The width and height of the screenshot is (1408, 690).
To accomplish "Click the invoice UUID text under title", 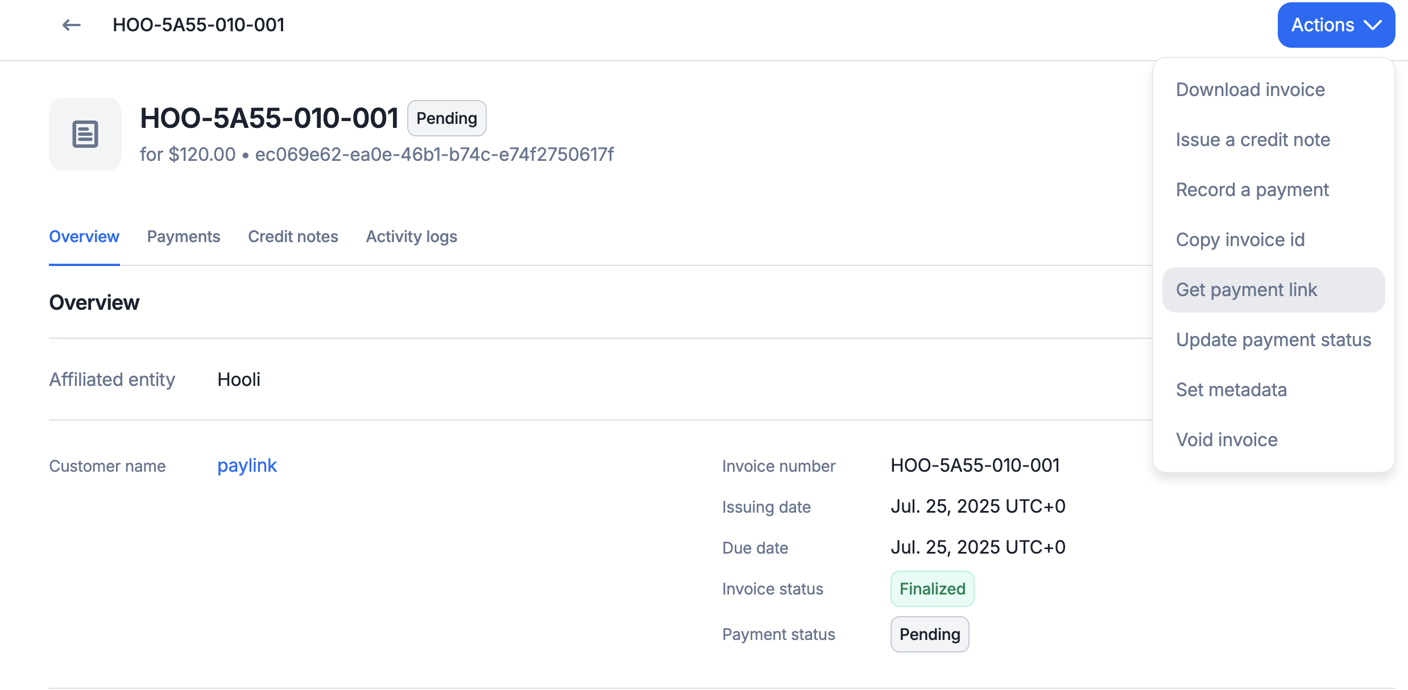I will 434,155.
